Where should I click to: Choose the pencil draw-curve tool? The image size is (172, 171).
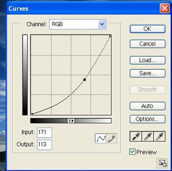pyautogui.click(x=112, y=138)
